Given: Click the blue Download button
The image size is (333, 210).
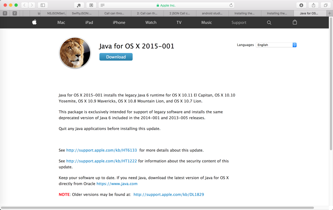Looking at the screenshot, I should click(x=116, y=57).
